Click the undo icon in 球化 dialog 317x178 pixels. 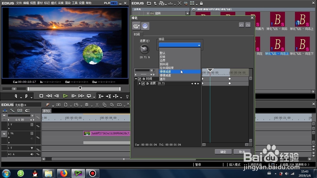tap(241, 25)
